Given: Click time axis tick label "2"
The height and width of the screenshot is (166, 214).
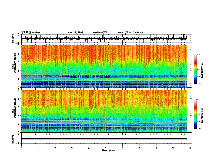Looking at the screenshot, I should (55, 148).
